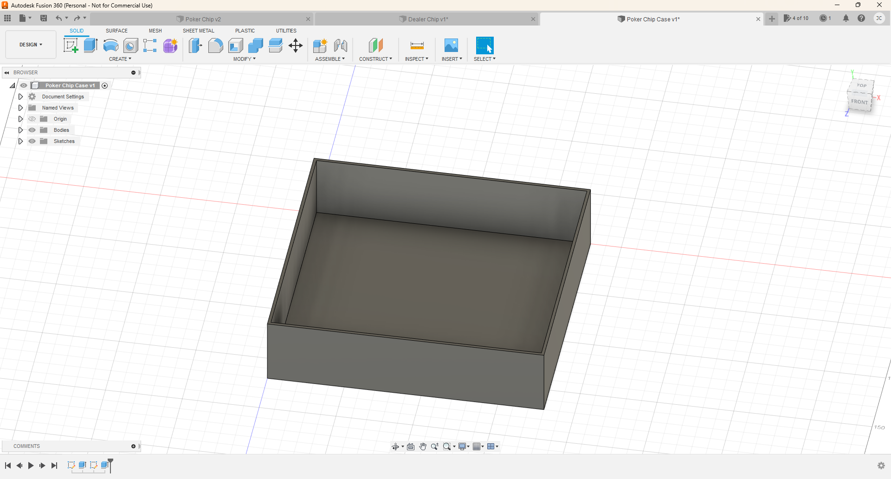This screenshot has width=891, height=479.
Task: Collapse the Browser panel with the double arrows
Action: click(x=6, y=72)
